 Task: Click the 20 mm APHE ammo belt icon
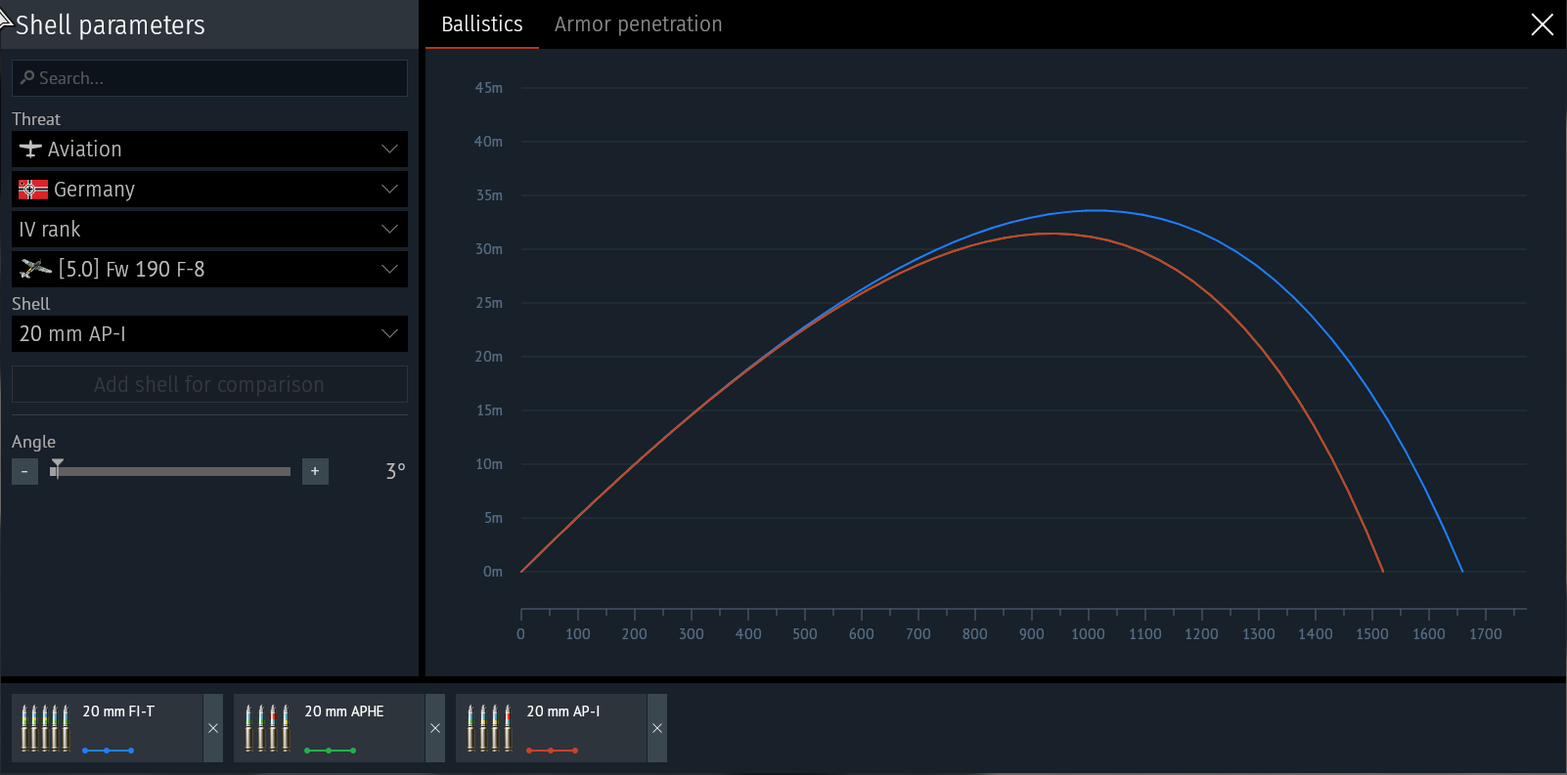coord(267,728)
